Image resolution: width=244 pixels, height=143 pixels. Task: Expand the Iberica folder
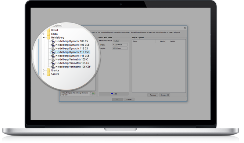(44, 70)
